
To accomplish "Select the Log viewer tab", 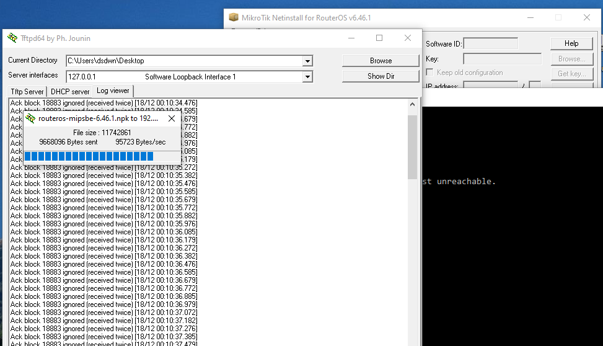I will [113, 91].
